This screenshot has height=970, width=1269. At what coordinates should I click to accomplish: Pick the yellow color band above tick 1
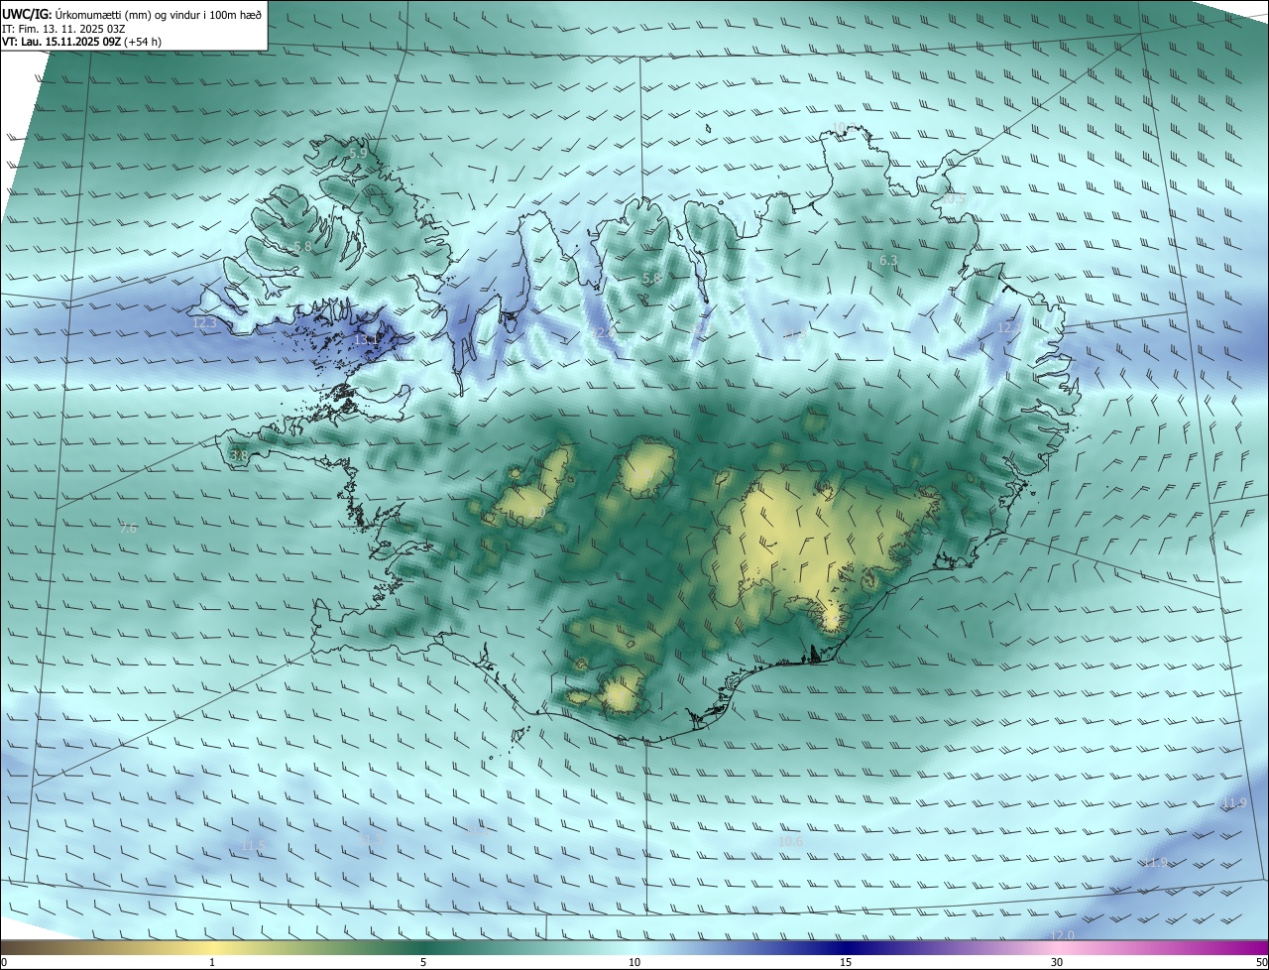[212, 947]
